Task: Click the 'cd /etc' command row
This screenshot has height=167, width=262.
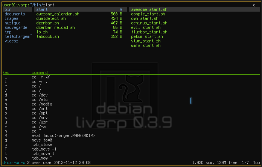Action: click(x=40, y=99)
